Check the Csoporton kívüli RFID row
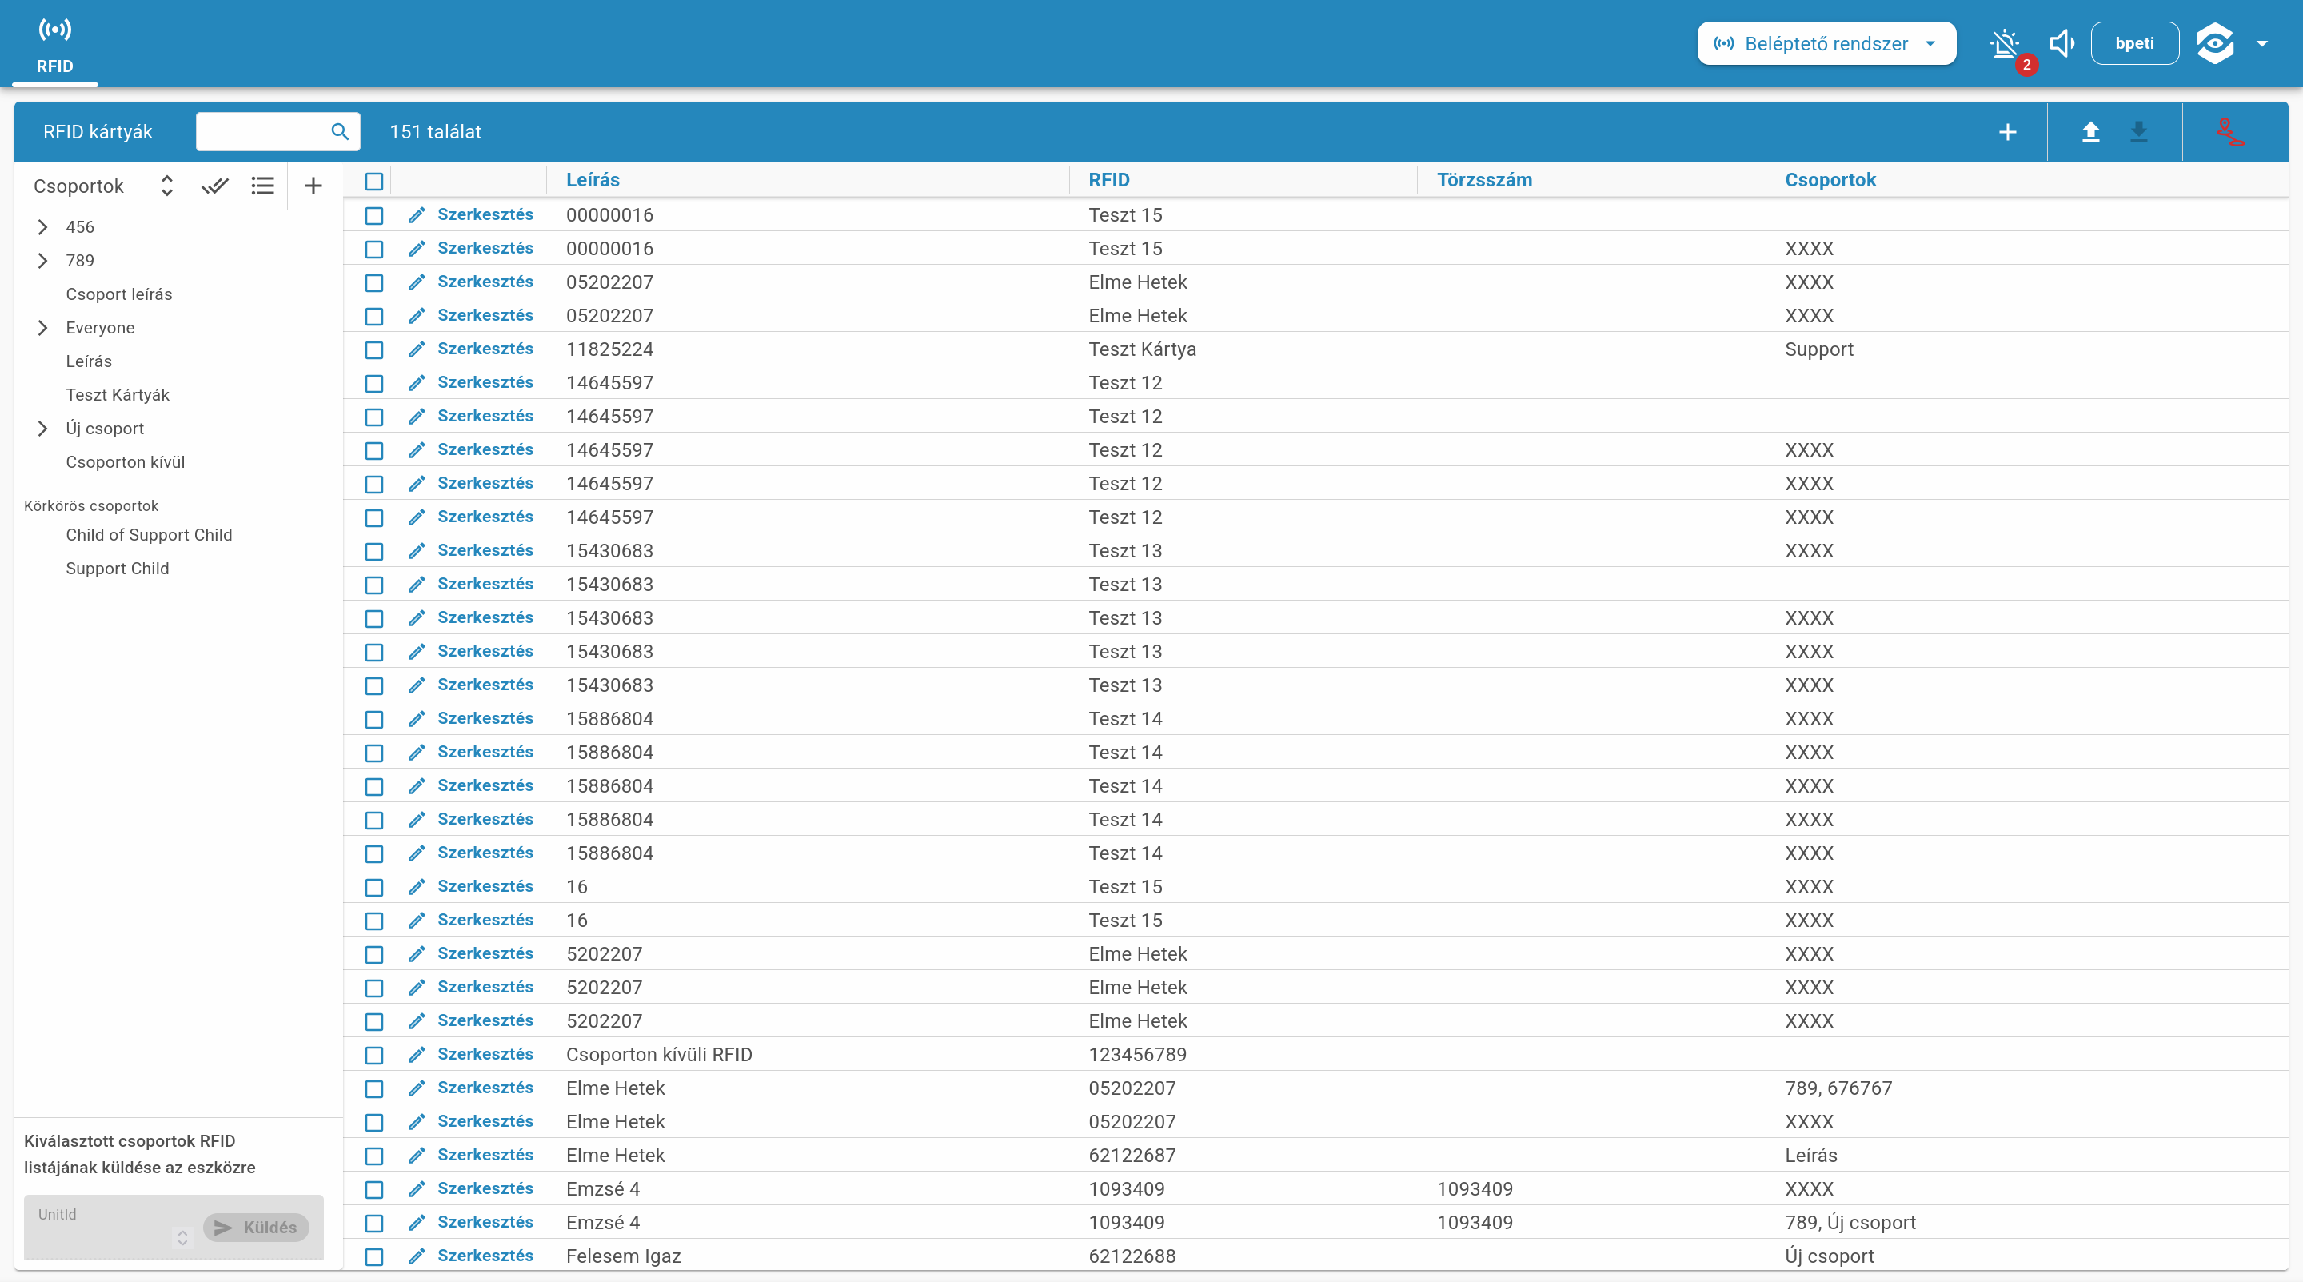This screenshot has width=2303, height=1282. coord(373,1055)
